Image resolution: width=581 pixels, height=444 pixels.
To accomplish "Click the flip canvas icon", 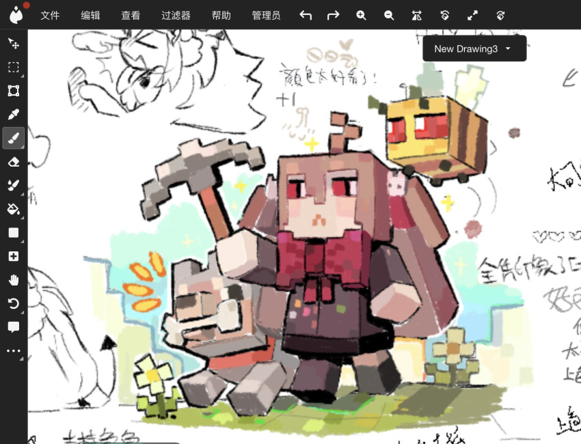I will (x=416, y=15).
